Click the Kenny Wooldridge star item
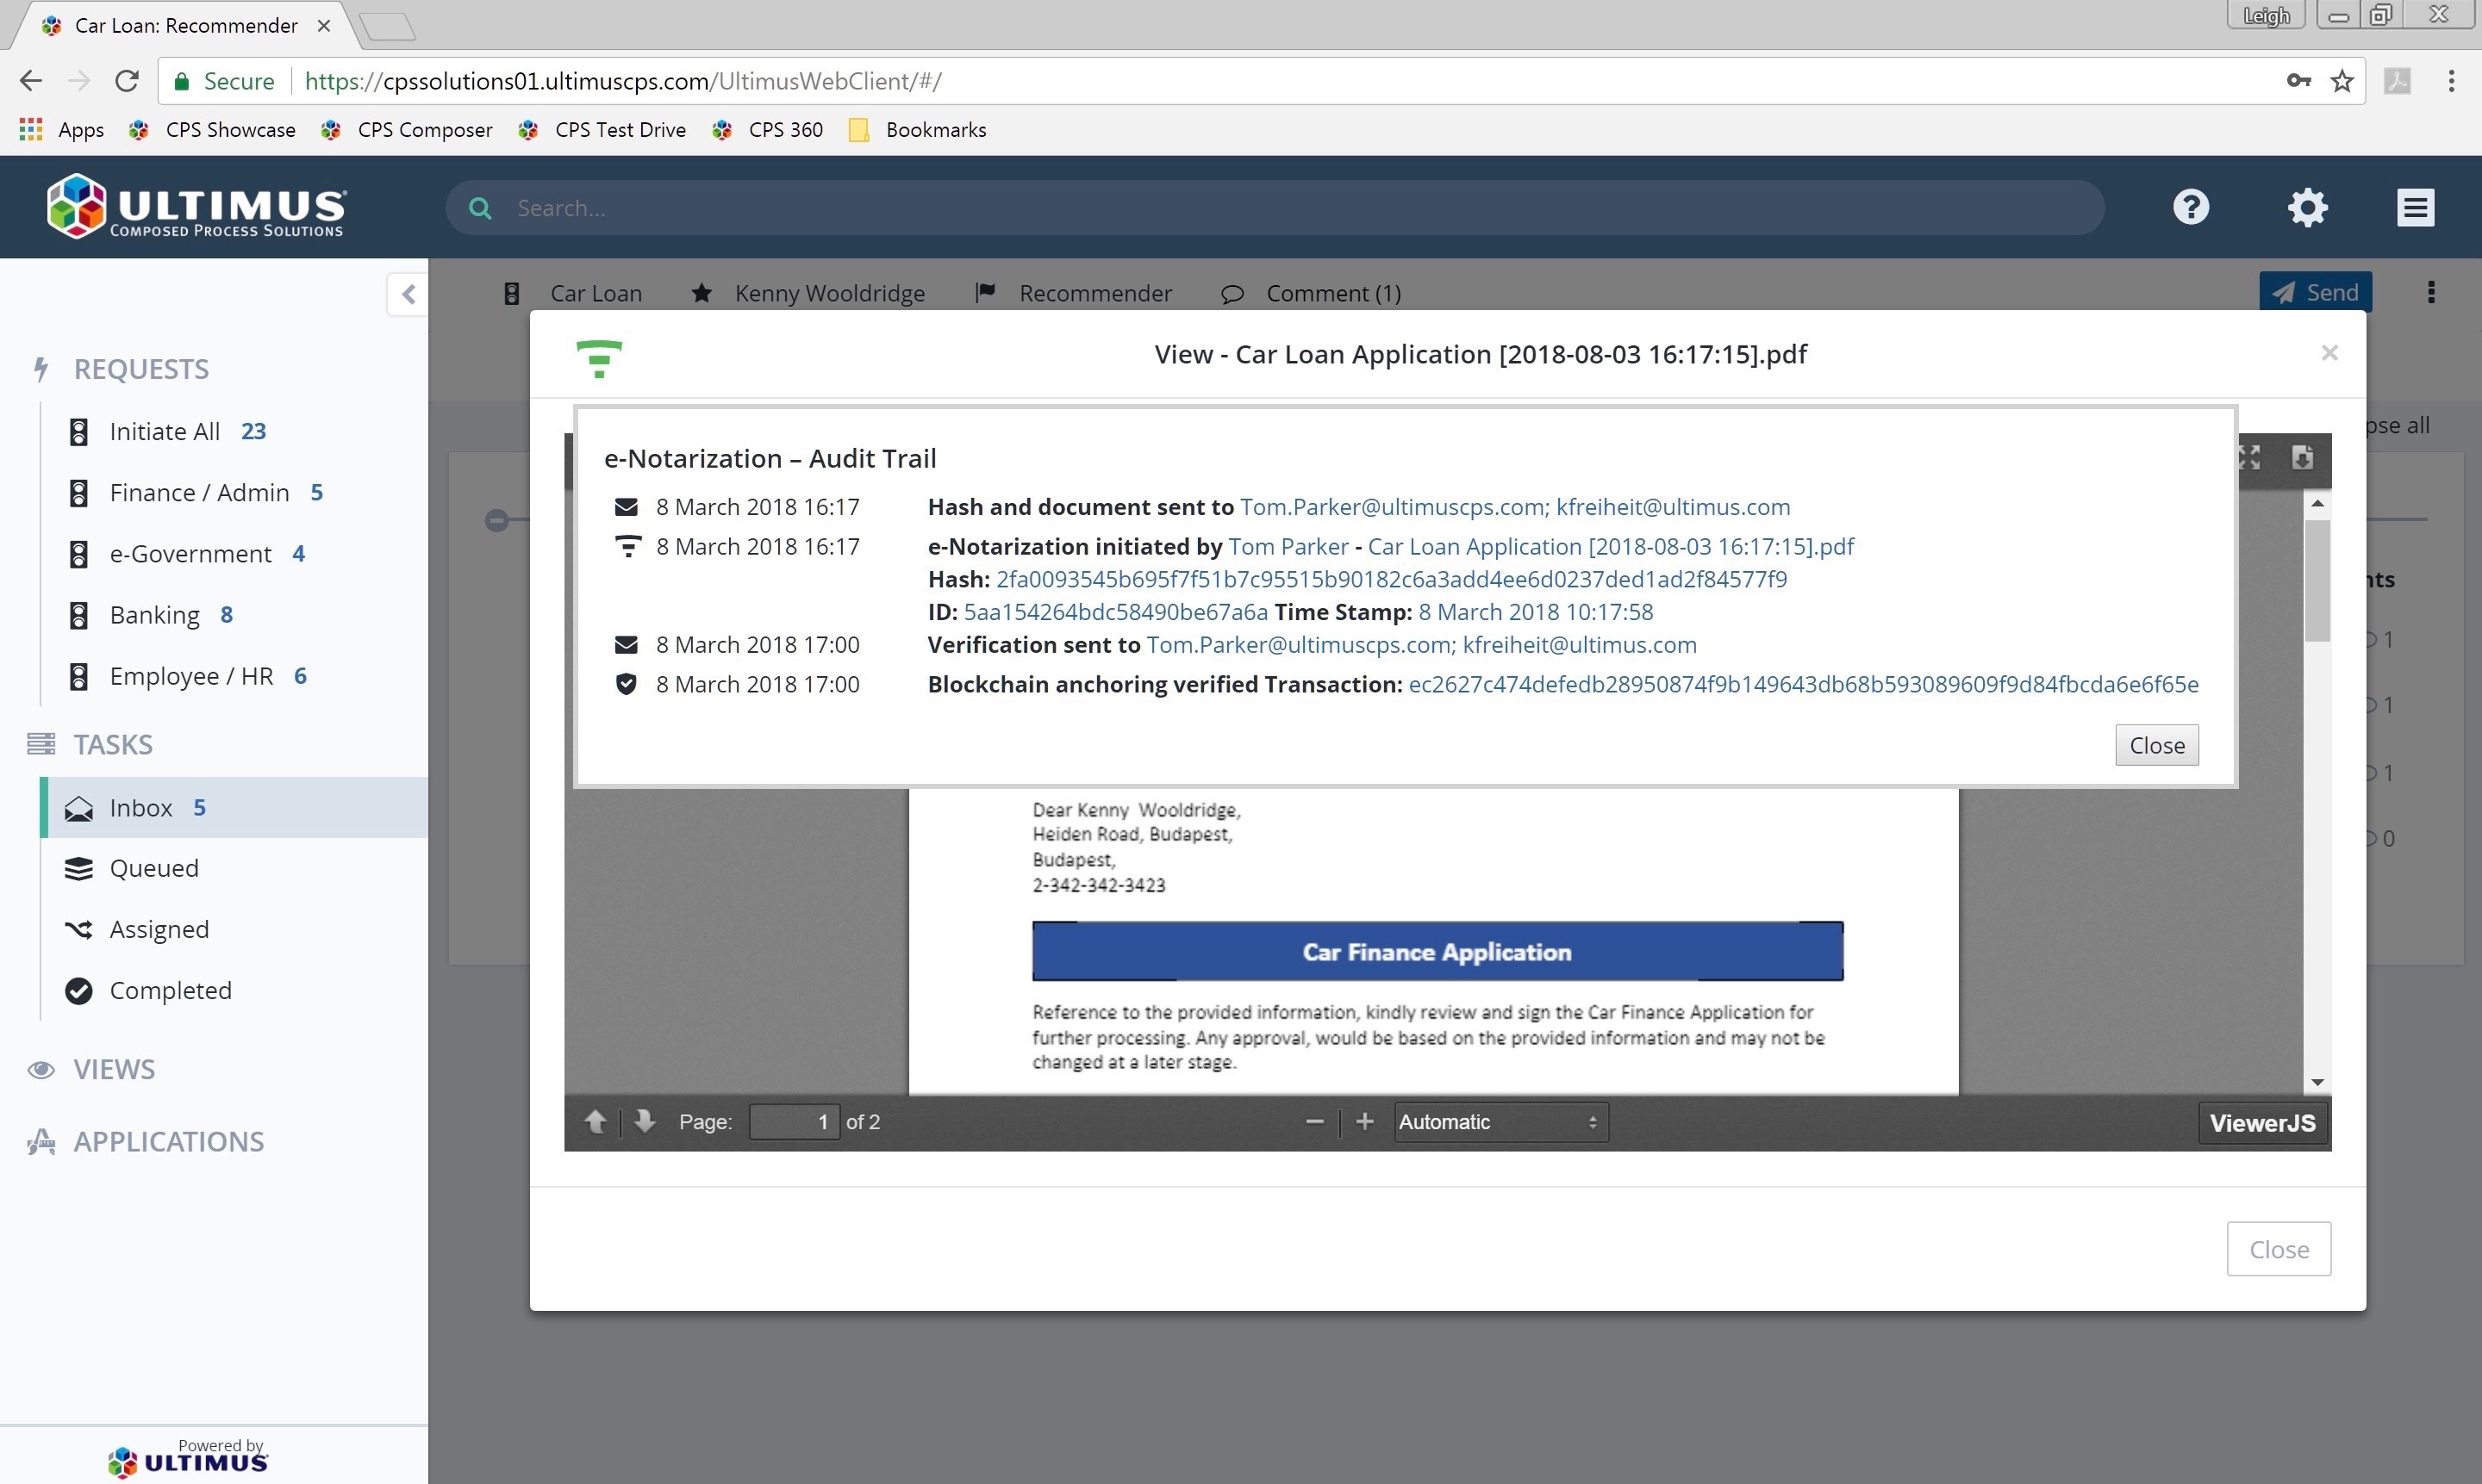This screenshot has width=2482, height=1484. (x=808, y=293)
